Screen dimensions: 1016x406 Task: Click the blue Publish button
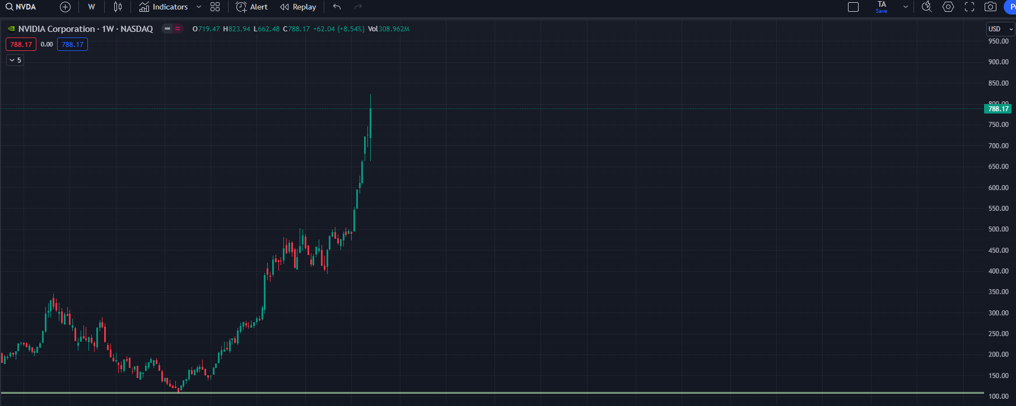tap(1010, 7)
